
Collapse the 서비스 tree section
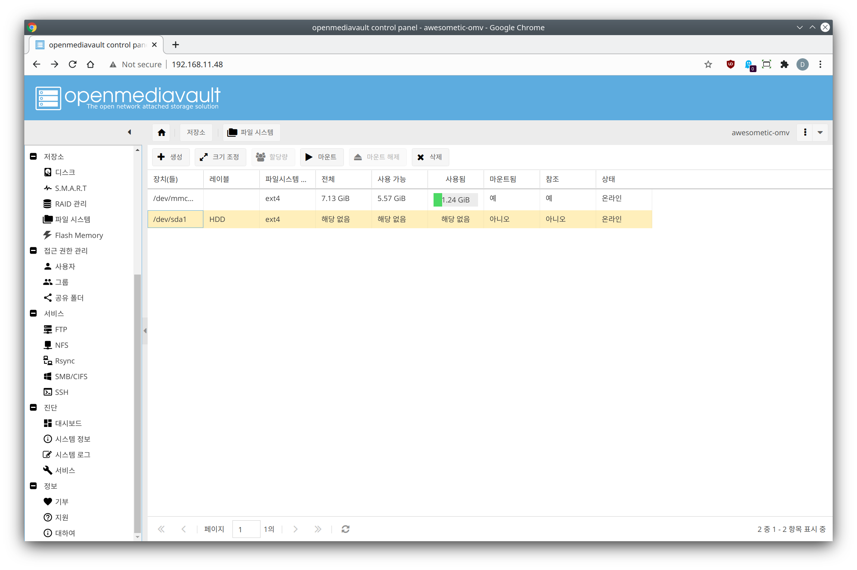(x=33, y=313)
